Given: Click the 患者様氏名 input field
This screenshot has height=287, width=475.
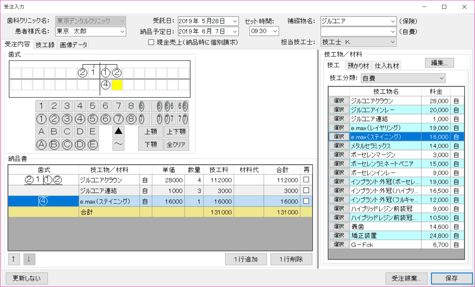Looking at the screenshot, I should (87, 31).
